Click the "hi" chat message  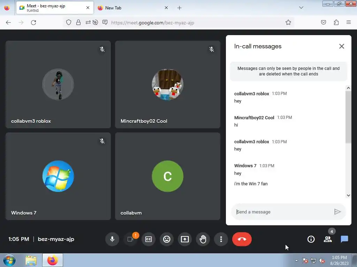(x=236, y=125)
